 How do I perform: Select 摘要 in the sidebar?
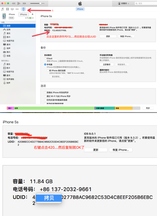pos(18,26)
